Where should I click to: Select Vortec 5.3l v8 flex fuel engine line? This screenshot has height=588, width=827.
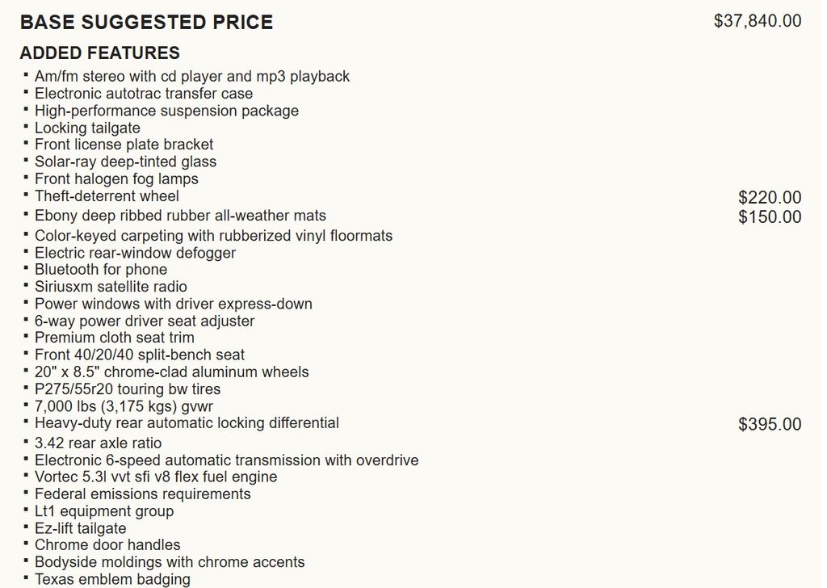point(156,477)
